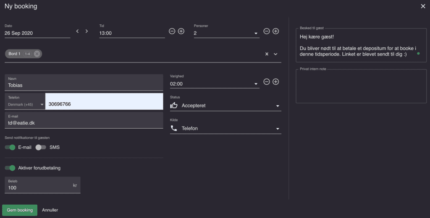This screenshot has height=218, width=430.
Task: Clear all selected tables with X icon
Action: pos(267,54)
